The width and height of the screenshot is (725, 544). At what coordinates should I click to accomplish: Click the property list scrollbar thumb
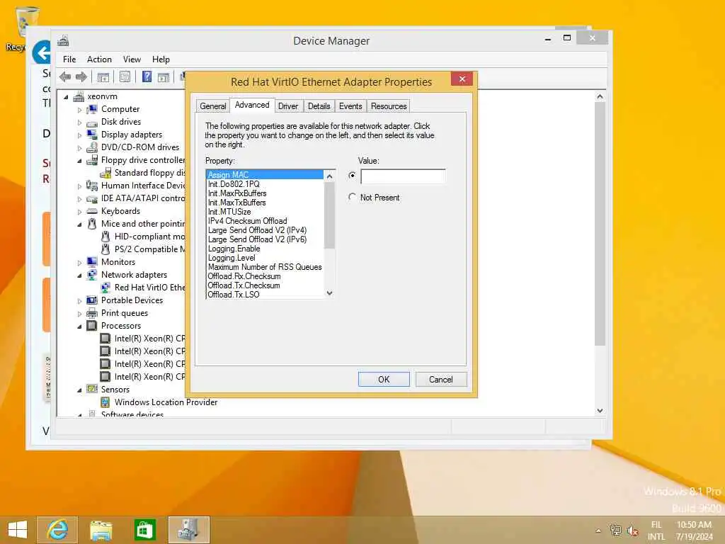coord(329,215)
